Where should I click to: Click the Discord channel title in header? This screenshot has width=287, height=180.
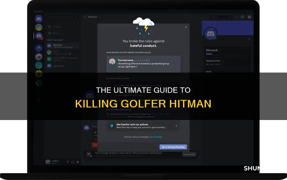92,17
